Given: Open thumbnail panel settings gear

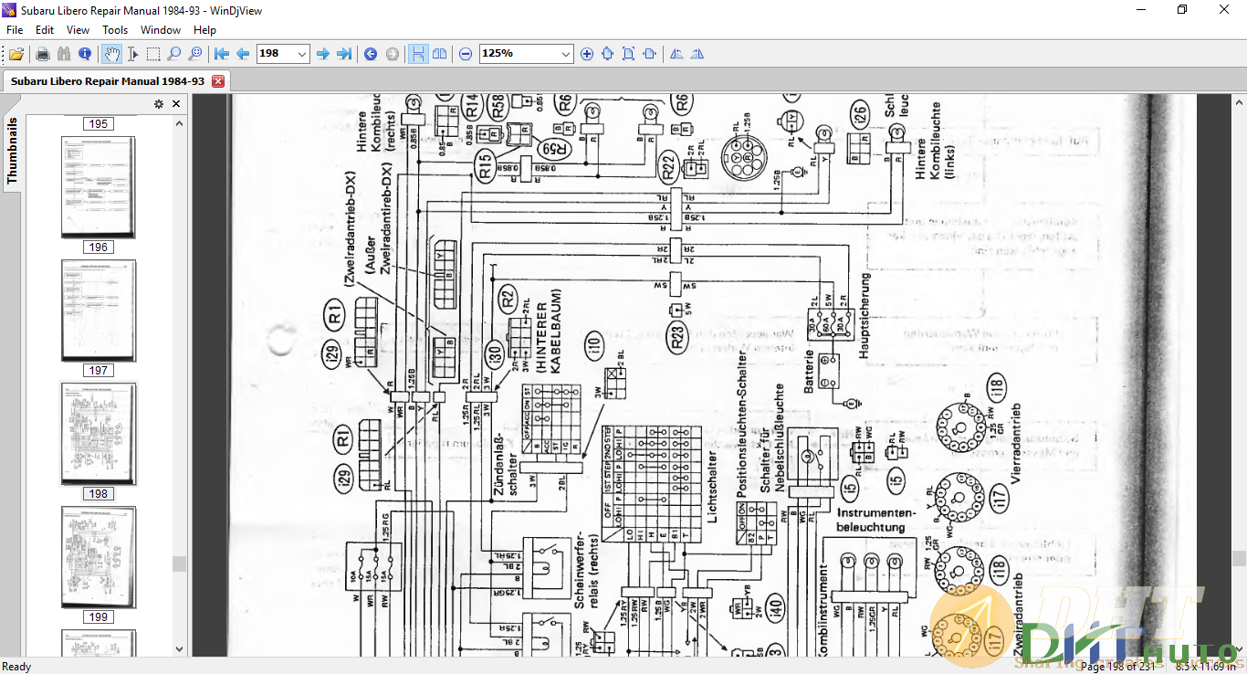Looking at the screenshot, I should coord(159,104).
